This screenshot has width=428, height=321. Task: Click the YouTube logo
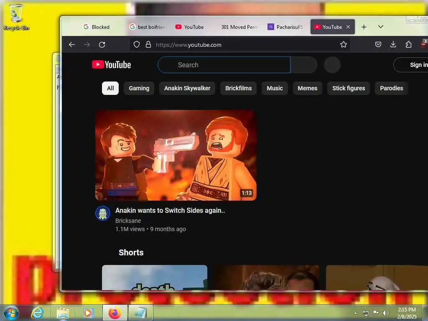tap(111, 65)
